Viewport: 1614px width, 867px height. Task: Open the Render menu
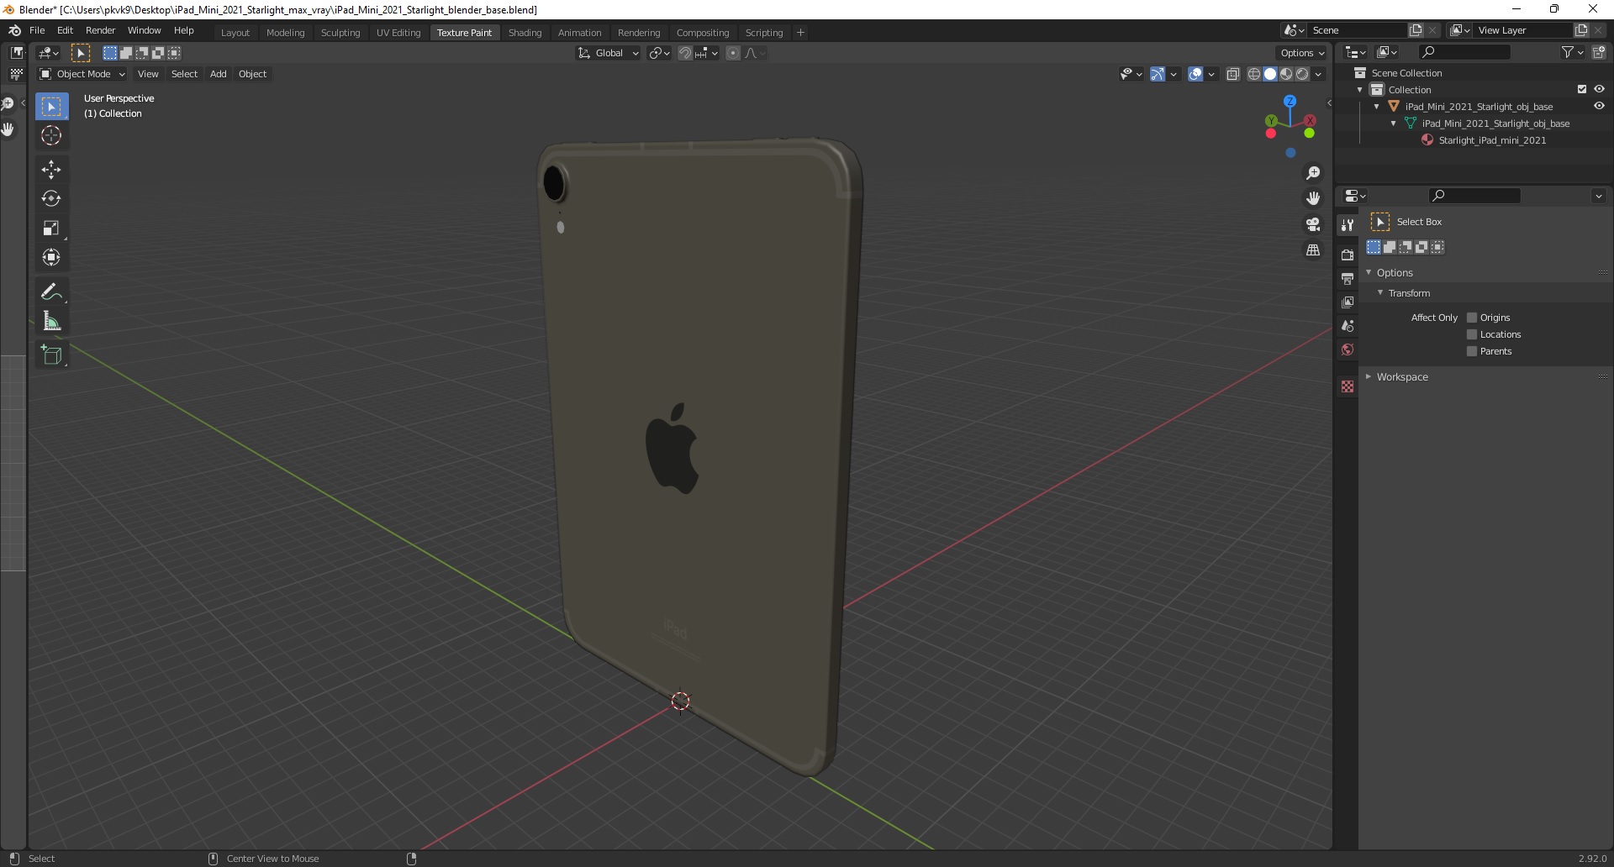[100, 30]
